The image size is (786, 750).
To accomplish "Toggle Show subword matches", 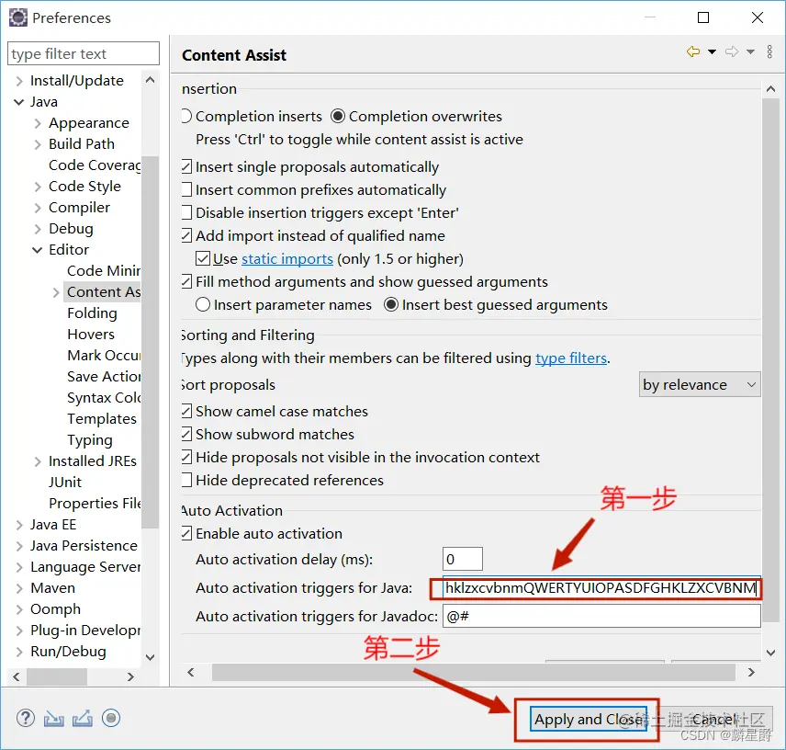I will click(x=186, y=434).
